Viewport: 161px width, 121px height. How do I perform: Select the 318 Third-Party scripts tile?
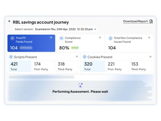click(x=67, y=66)
